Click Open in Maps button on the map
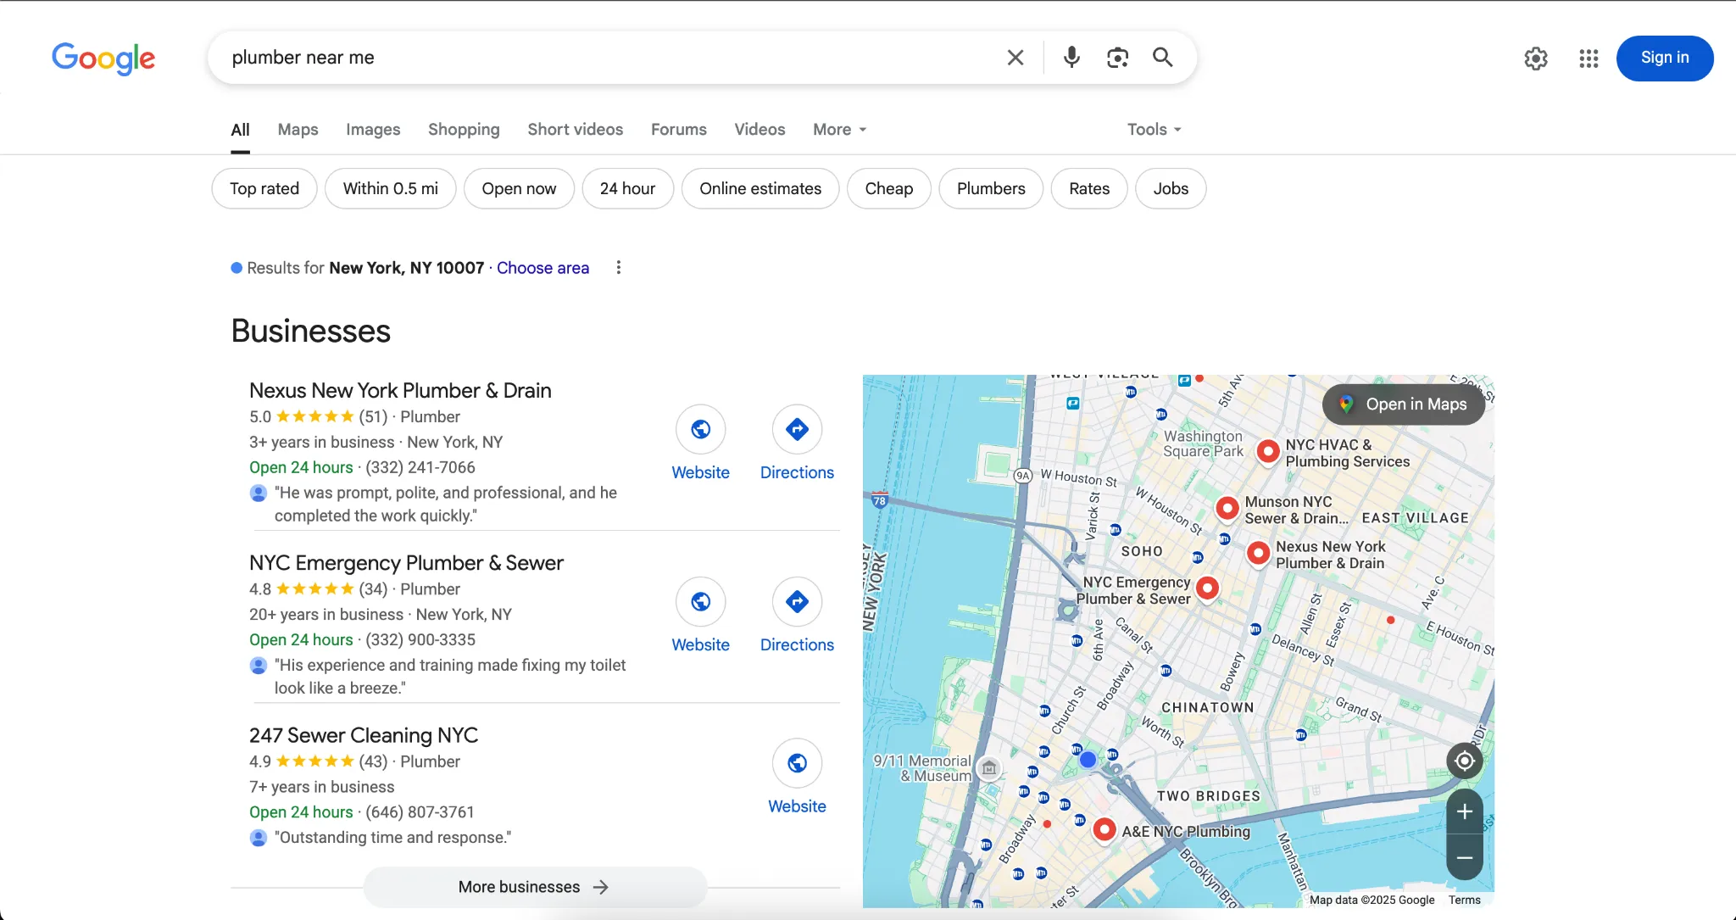 tap(1404, 404)
